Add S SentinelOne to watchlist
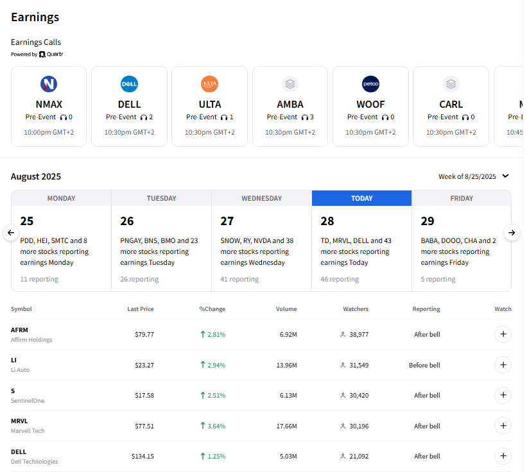 [x=503, y=395]
